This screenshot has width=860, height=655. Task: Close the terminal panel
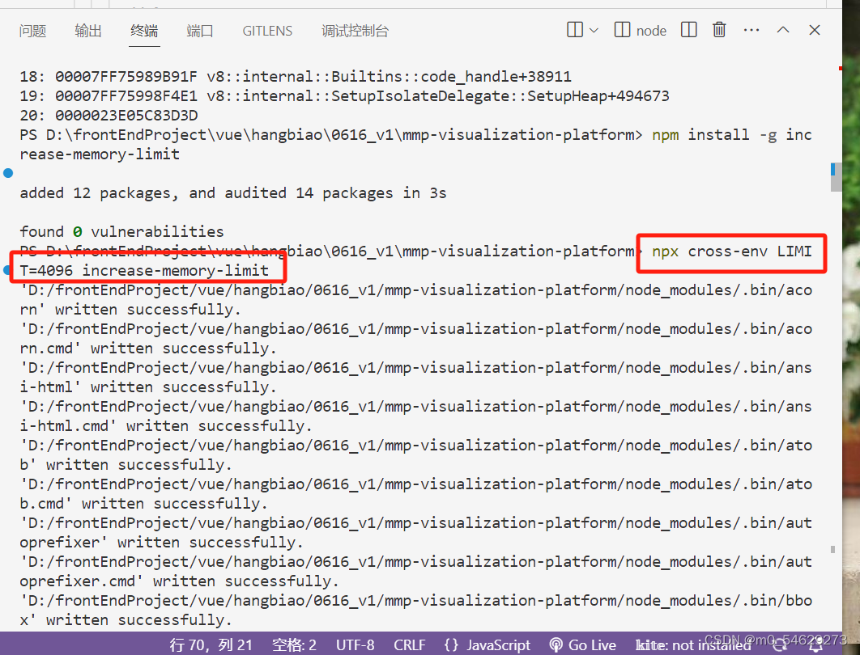pos(814,29)
